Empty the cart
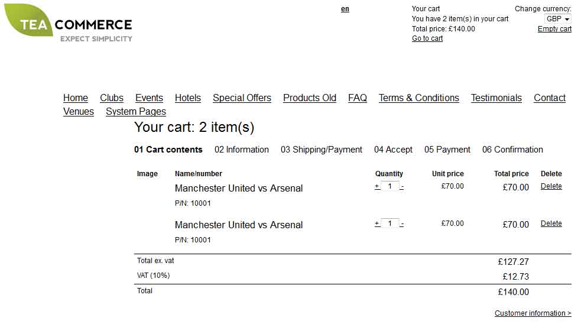This screenshot has height=324, width=581. click(x=554, y=29)
